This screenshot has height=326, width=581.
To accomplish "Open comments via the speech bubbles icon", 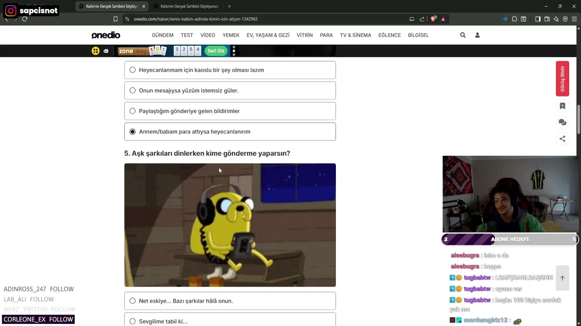I will (x=562, y=122).
